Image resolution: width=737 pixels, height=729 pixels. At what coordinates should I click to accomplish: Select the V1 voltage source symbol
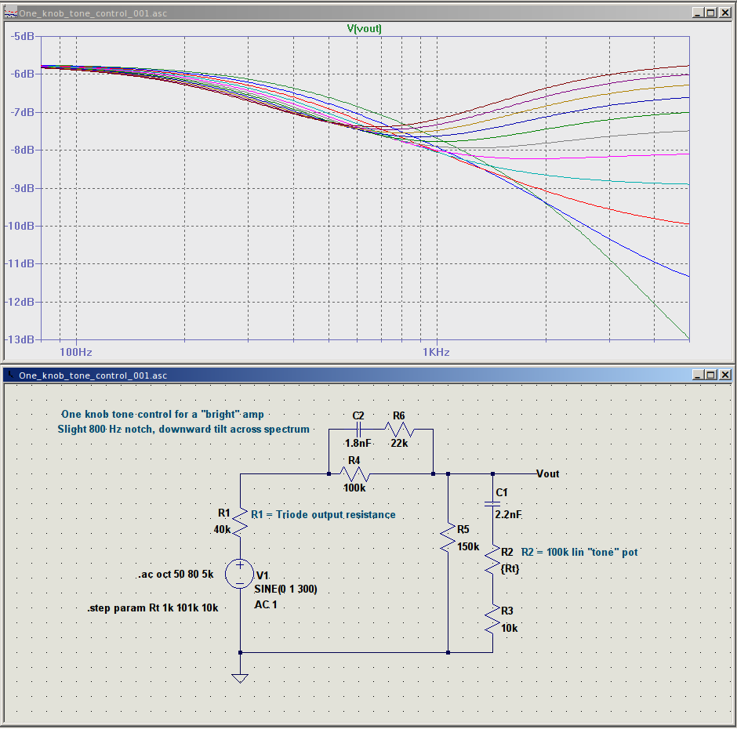(x=240, y=574)
